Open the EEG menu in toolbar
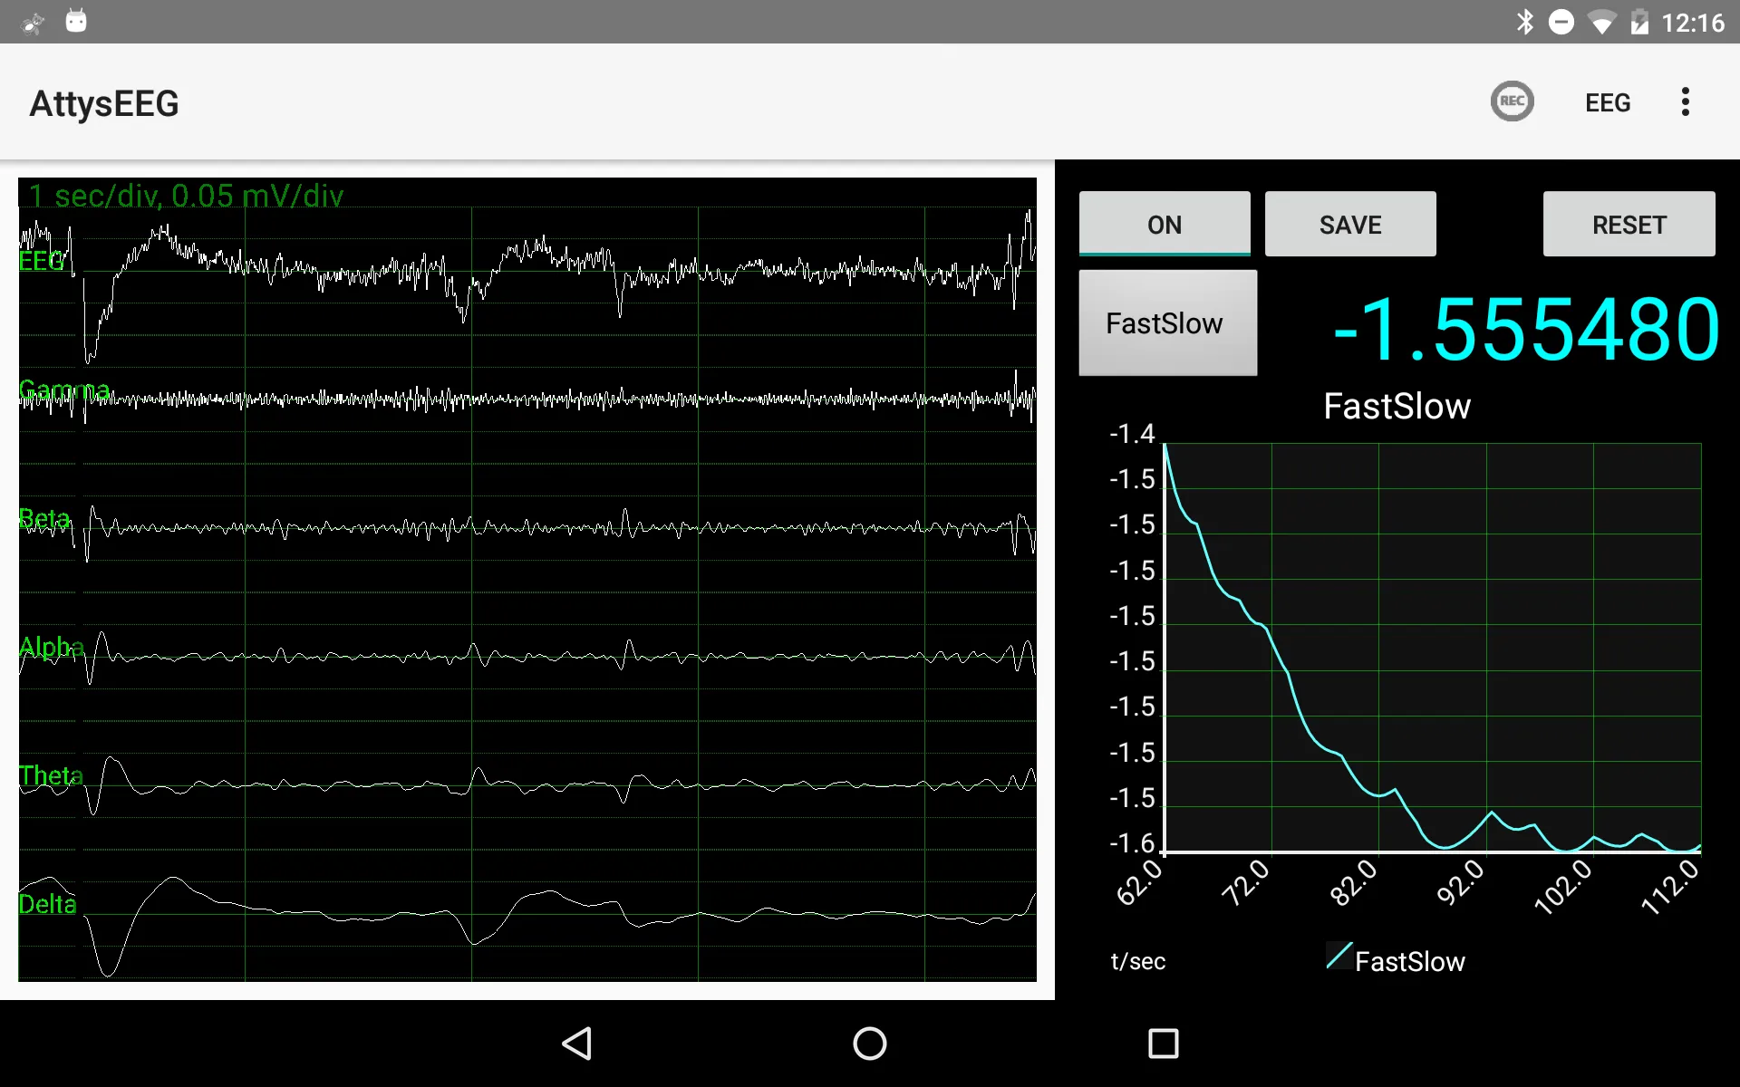 (1608, 102)
